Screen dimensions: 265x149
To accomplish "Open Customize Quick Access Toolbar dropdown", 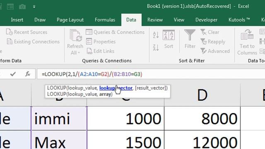I will pos(34,7).
